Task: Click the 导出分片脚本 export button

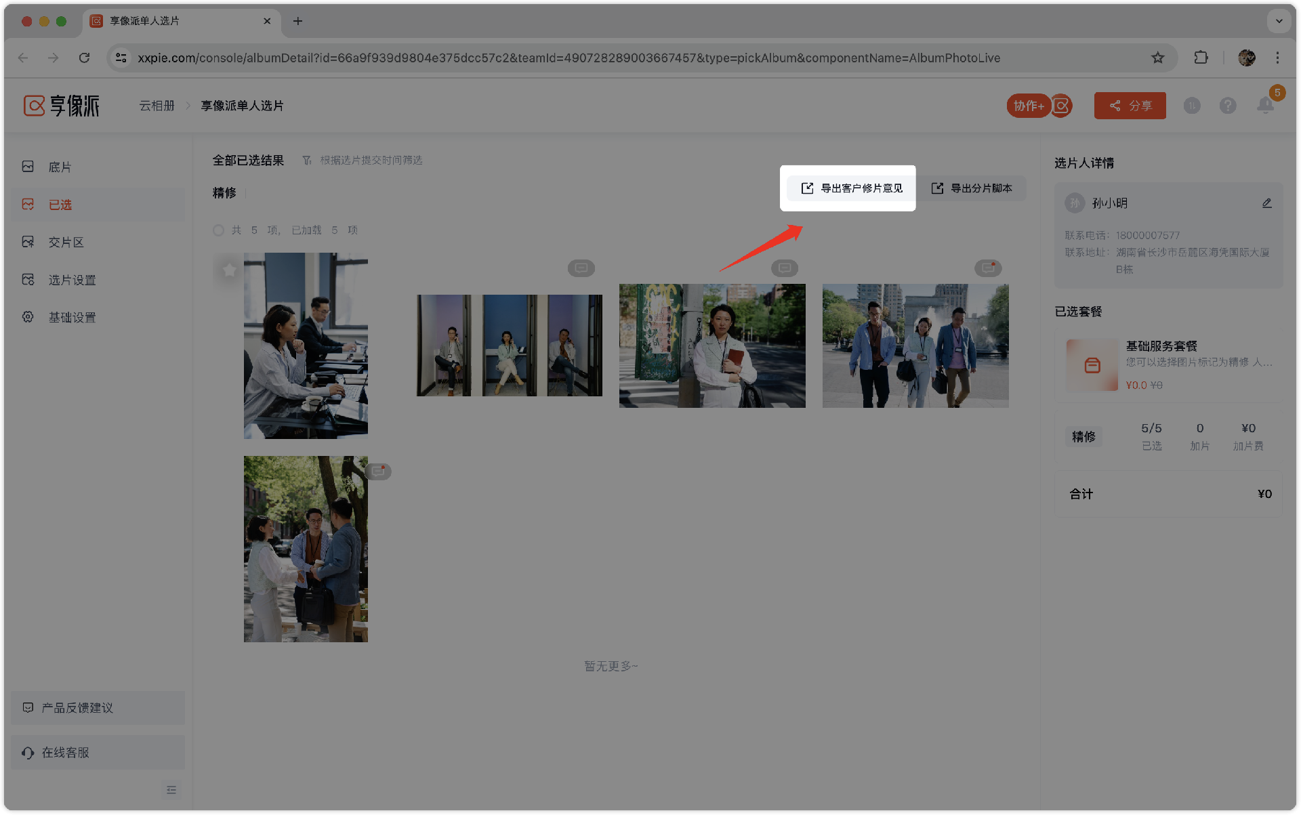Action: click(972, 188)
